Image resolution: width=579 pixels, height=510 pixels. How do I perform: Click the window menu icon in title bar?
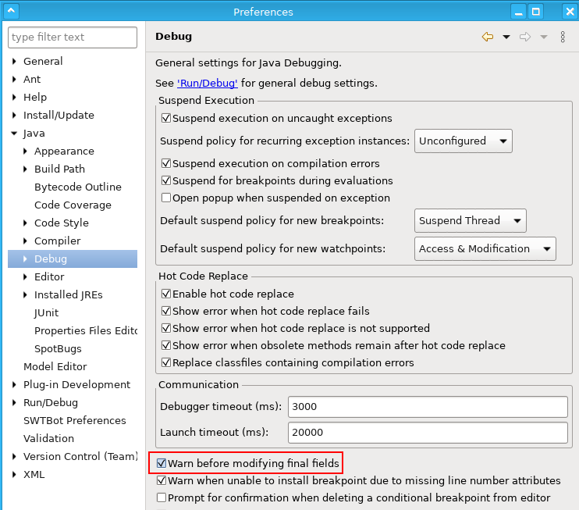click(x=11, y=11)
